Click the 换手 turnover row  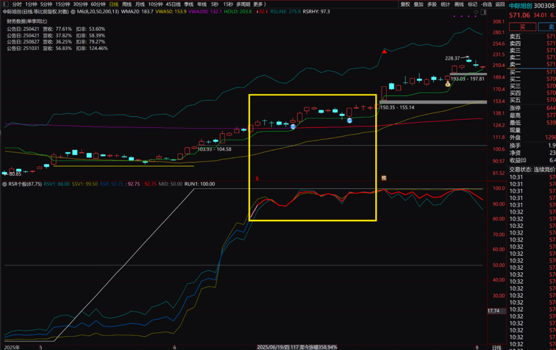click(533, 145)
